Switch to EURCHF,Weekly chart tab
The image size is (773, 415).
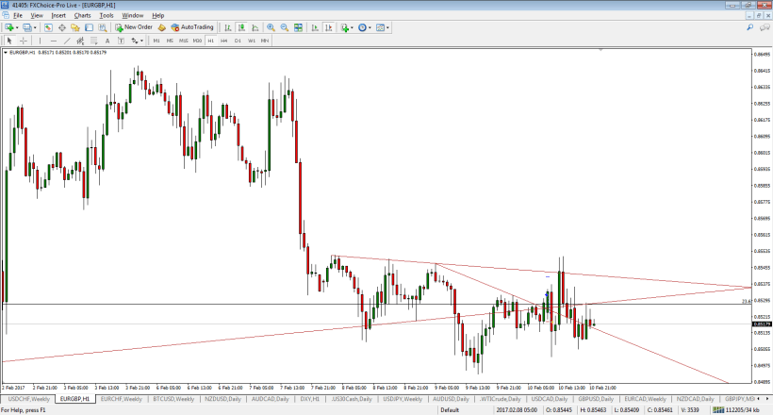[122, 399]
